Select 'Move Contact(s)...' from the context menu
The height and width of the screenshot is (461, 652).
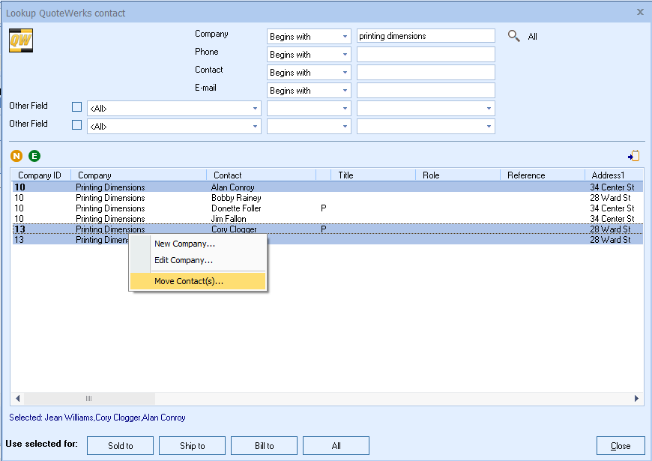[x=186, y=280]
